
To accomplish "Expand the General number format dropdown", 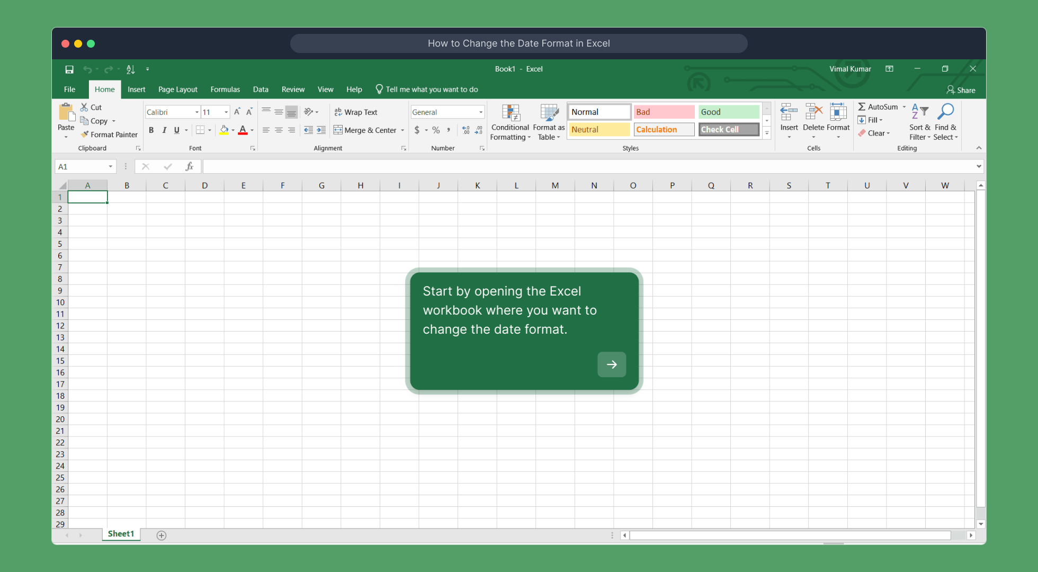I will [x=481, y=112].
